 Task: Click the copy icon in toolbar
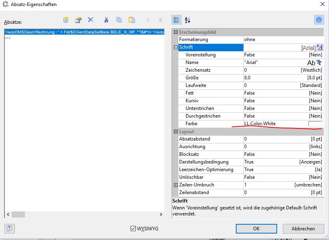coord(119,20)
